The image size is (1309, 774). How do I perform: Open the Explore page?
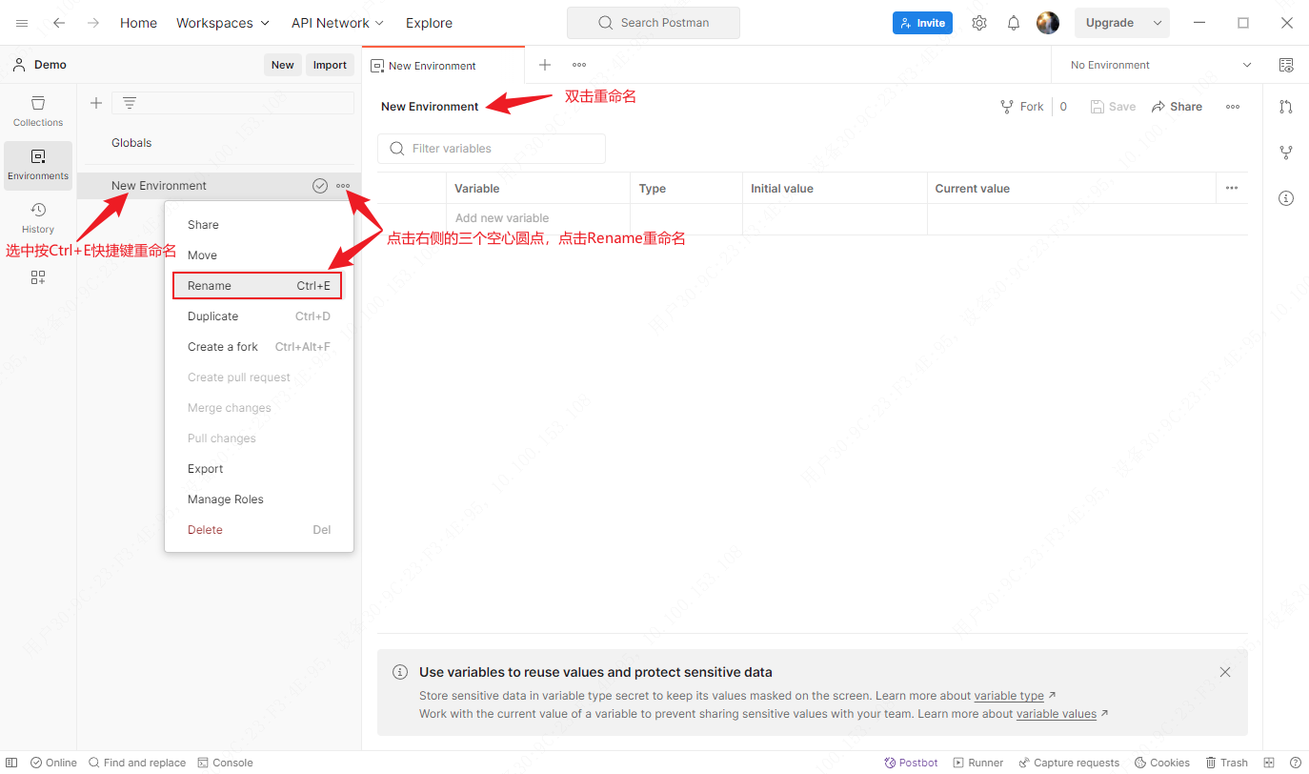click(x=429, y=23)
